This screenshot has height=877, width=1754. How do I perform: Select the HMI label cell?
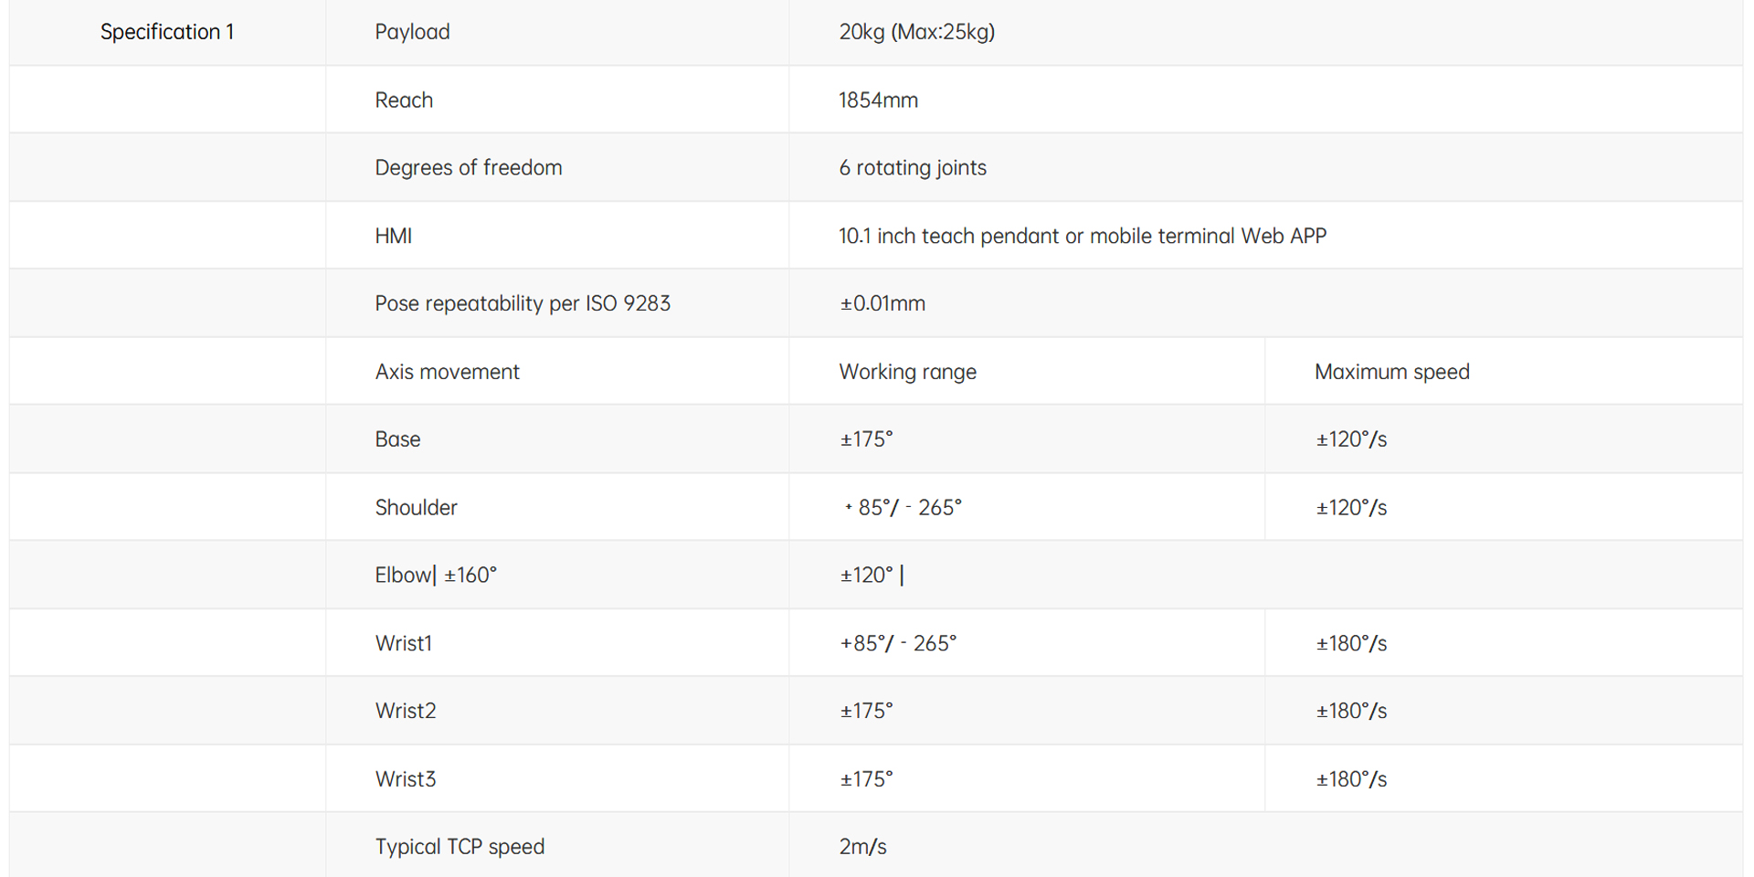(393, 237)
